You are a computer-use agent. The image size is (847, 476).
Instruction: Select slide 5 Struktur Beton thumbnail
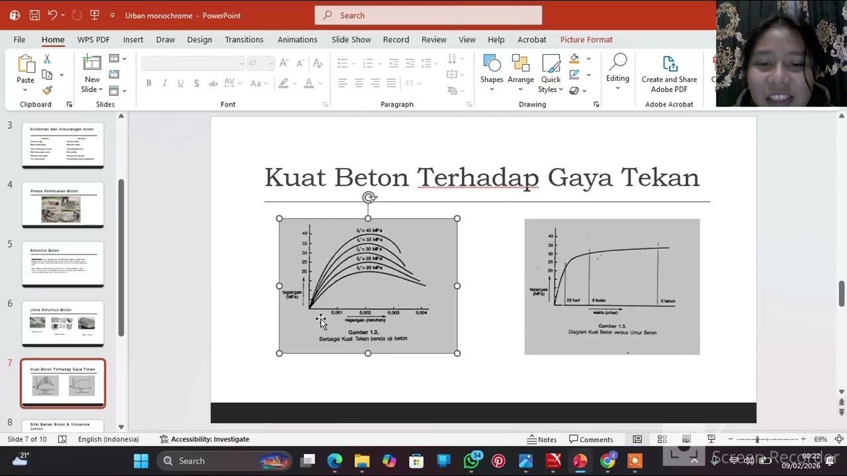pyautogui.click(x=63, y=264)
